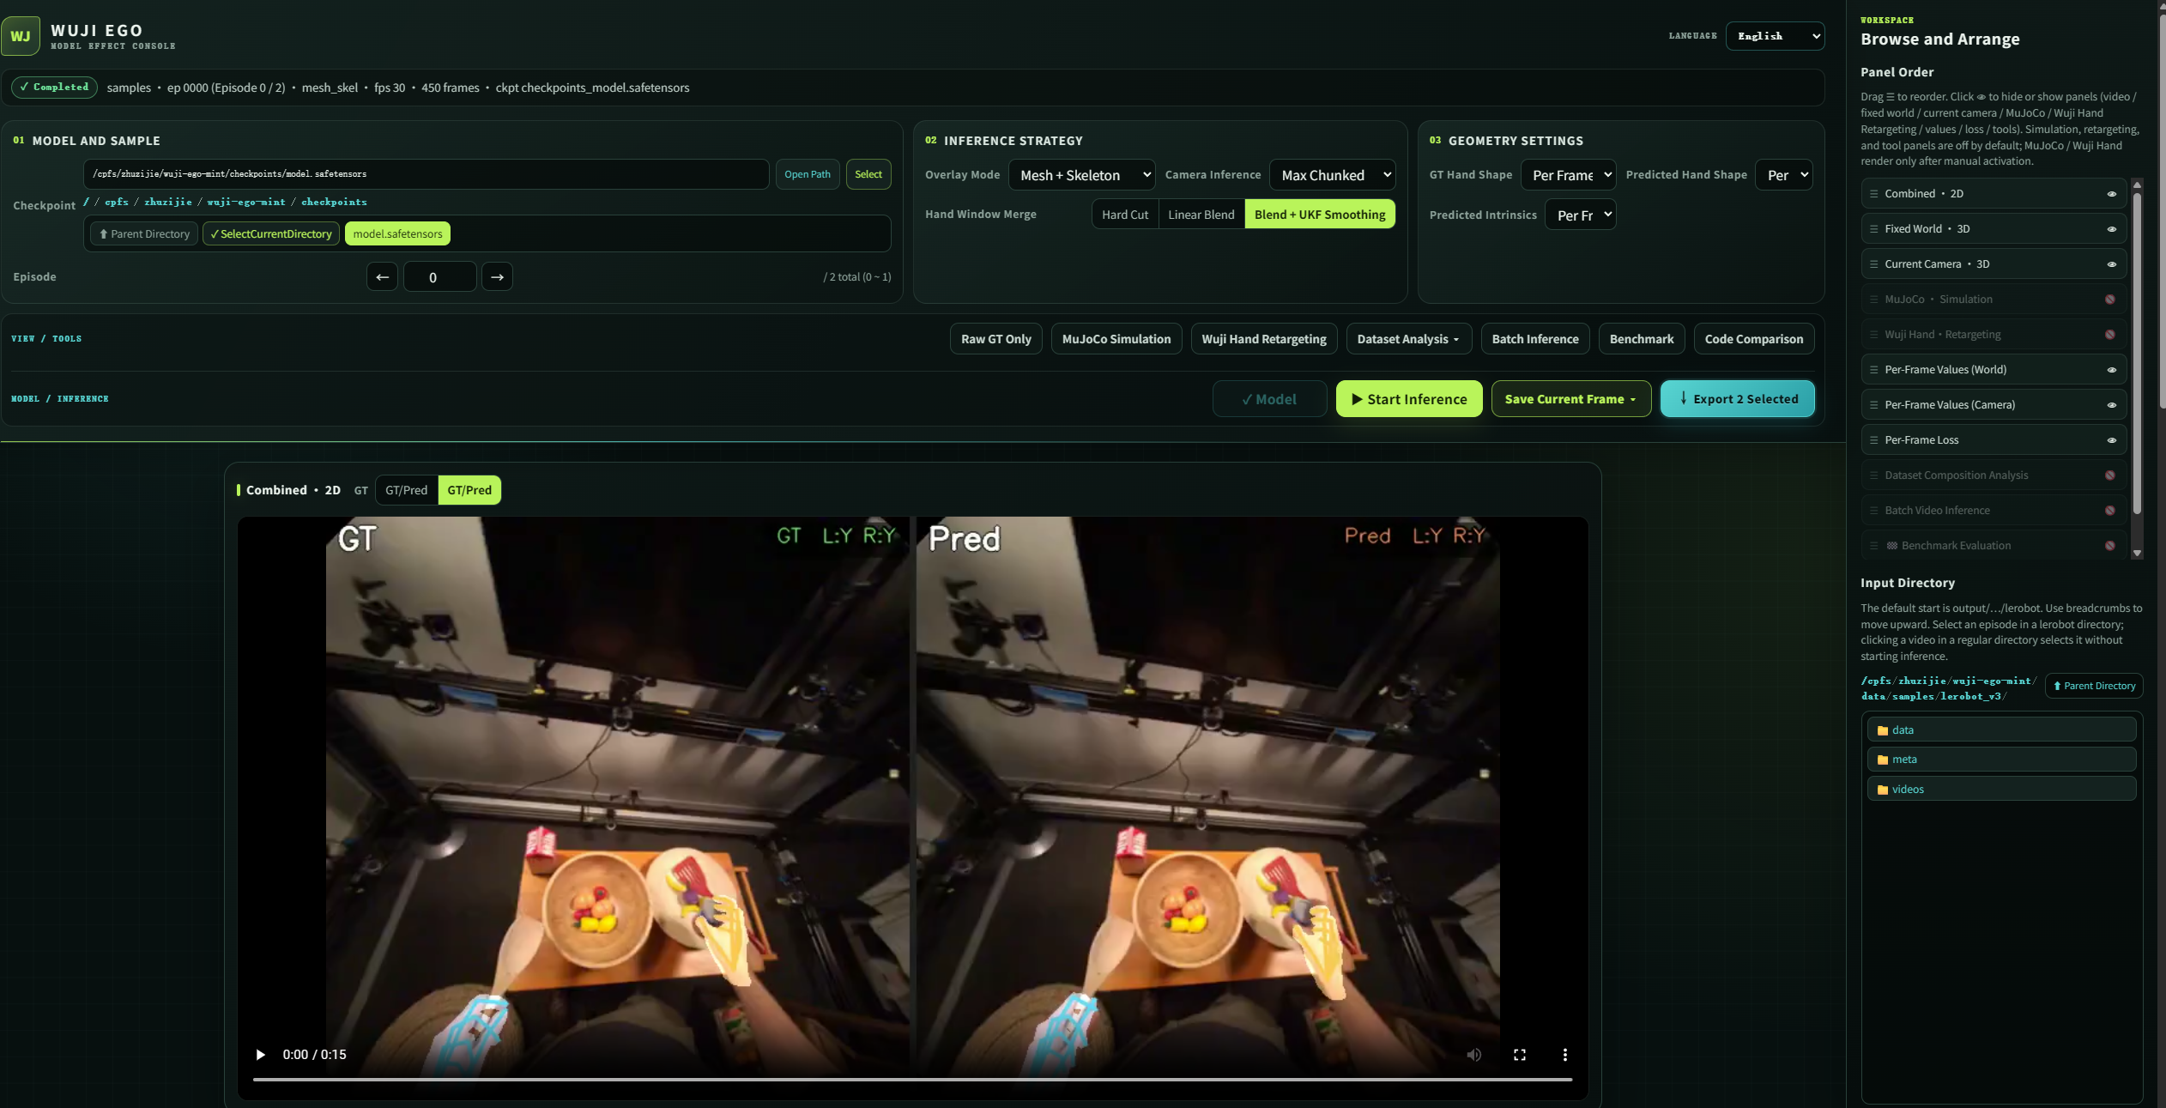Mute the video volume
Image resolution: width=2166 pixels, height=1108 pixels.
coord(1473,1055)
